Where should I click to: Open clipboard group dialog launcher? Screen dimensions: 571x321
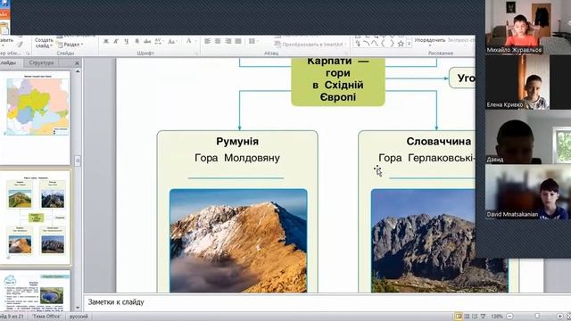tap(28, 53)
